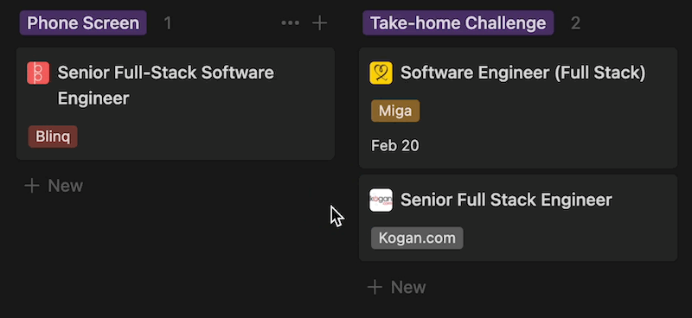This screenshot has width=692, height=318.
Task: Open the Software Engineer (Full Stack) card
Action: [518, 108]
